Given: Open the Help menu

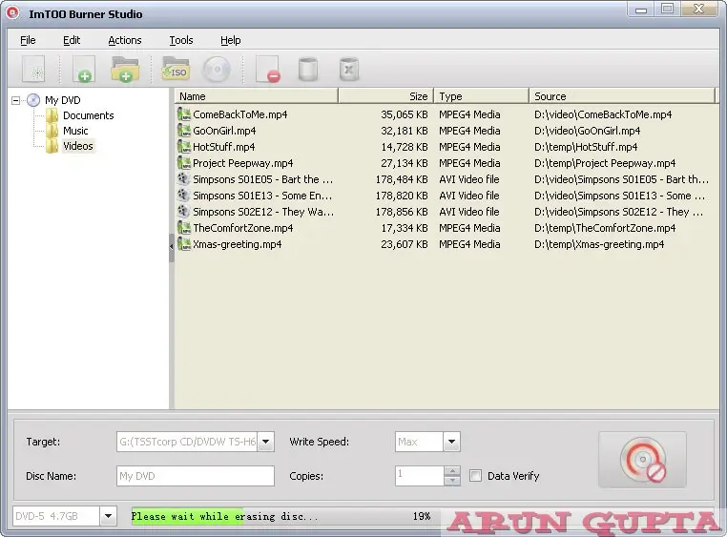Looking at the screenshot, I should pyautogui.click(x=231, y=40).
